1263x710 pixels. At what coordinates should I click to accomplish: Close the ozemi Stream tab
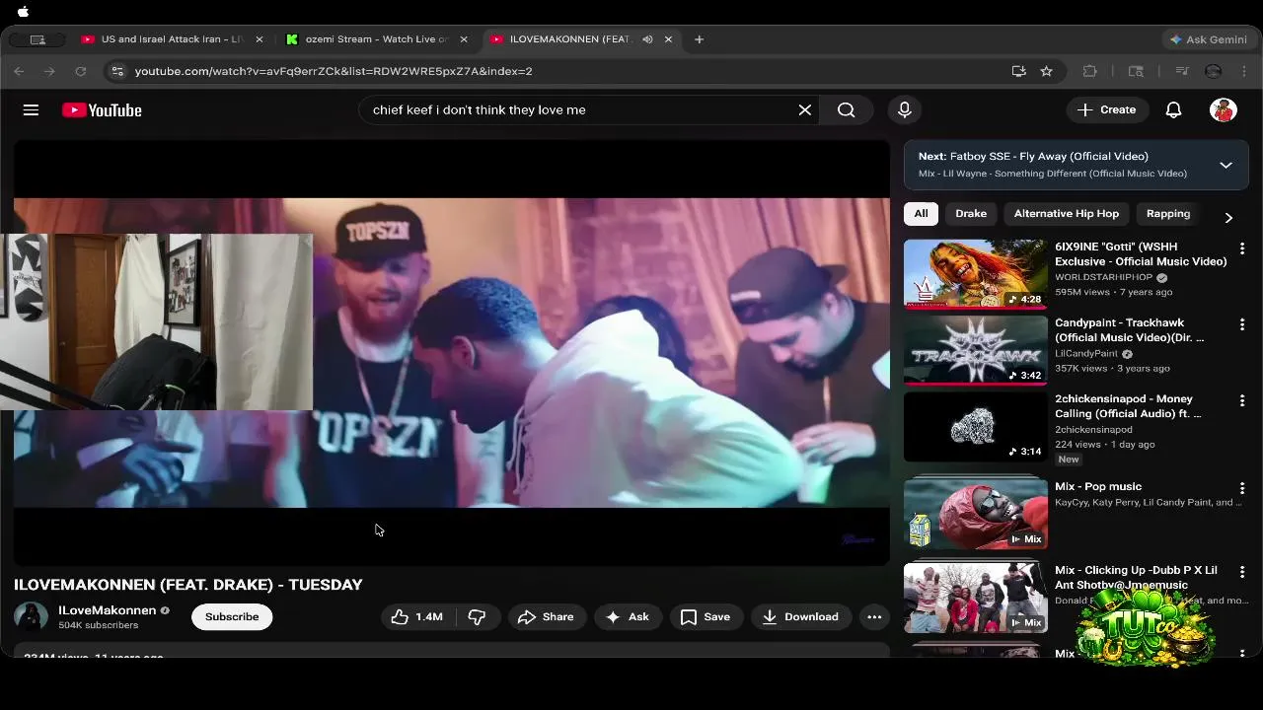pyautogui.click(x=464, y=39)
